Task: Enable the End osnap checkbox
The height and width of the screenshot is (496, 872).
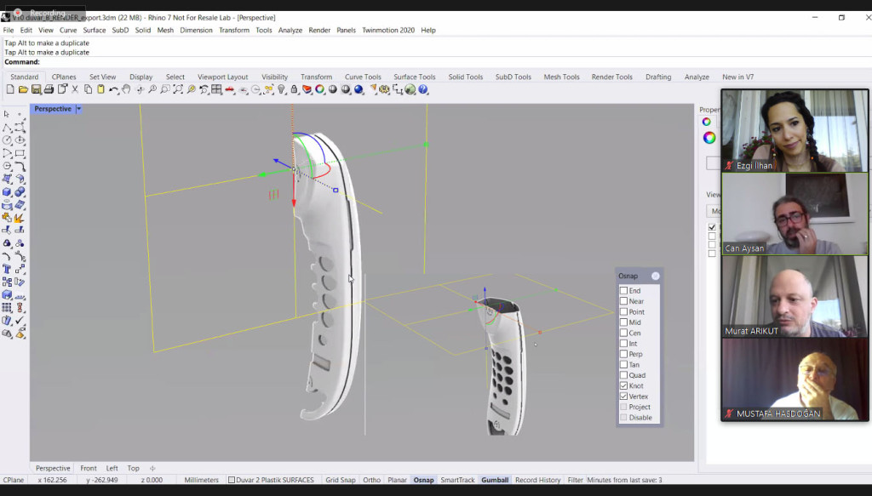Action: click(x=623, y=291)
